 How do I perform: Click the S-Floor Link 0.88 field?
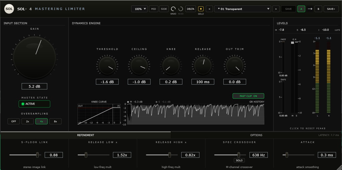tap(54, 155)
